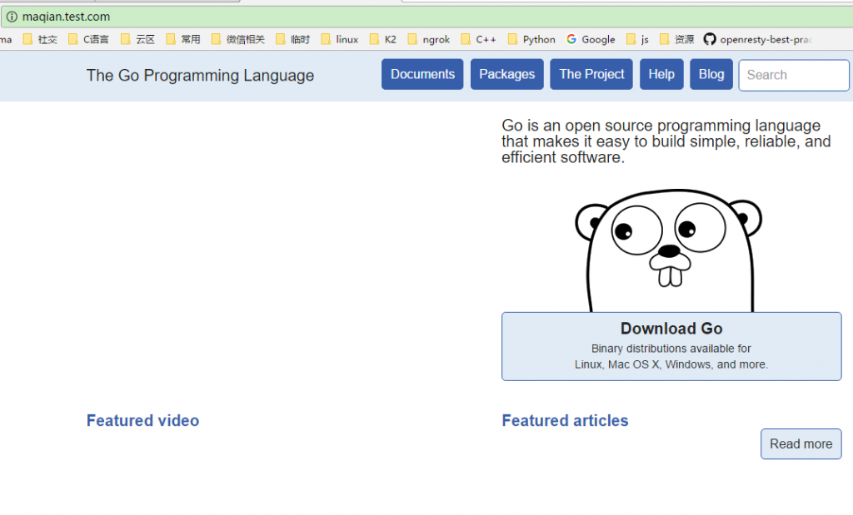Click the Featured video heading
Viewport: 853px width, 515px height.
(x=143, y=420)
